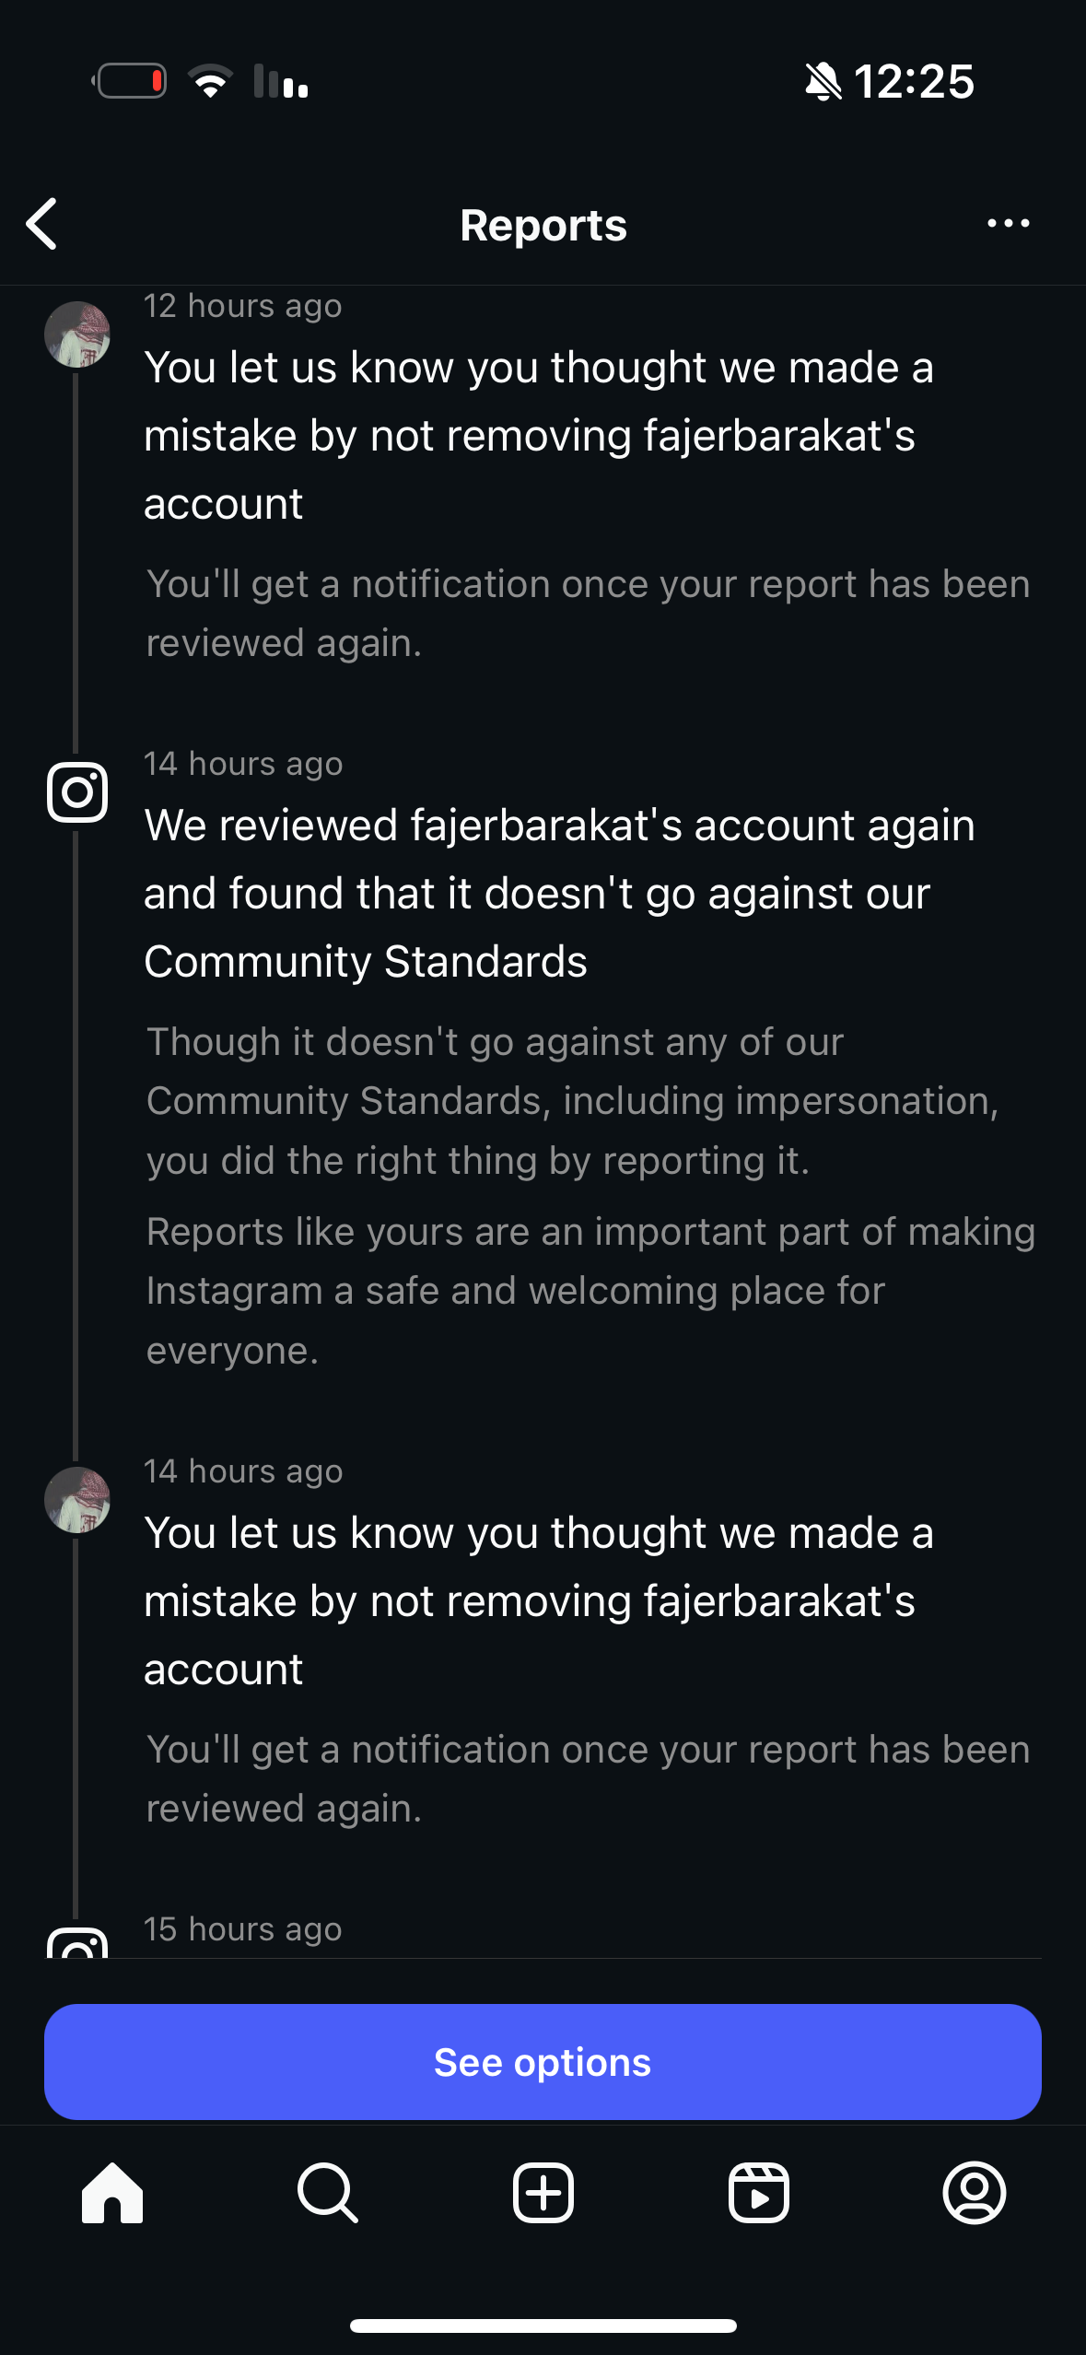Tap the create new post icon
The width and height of the screenshot is (1086, 2355).
[543, 2193]
